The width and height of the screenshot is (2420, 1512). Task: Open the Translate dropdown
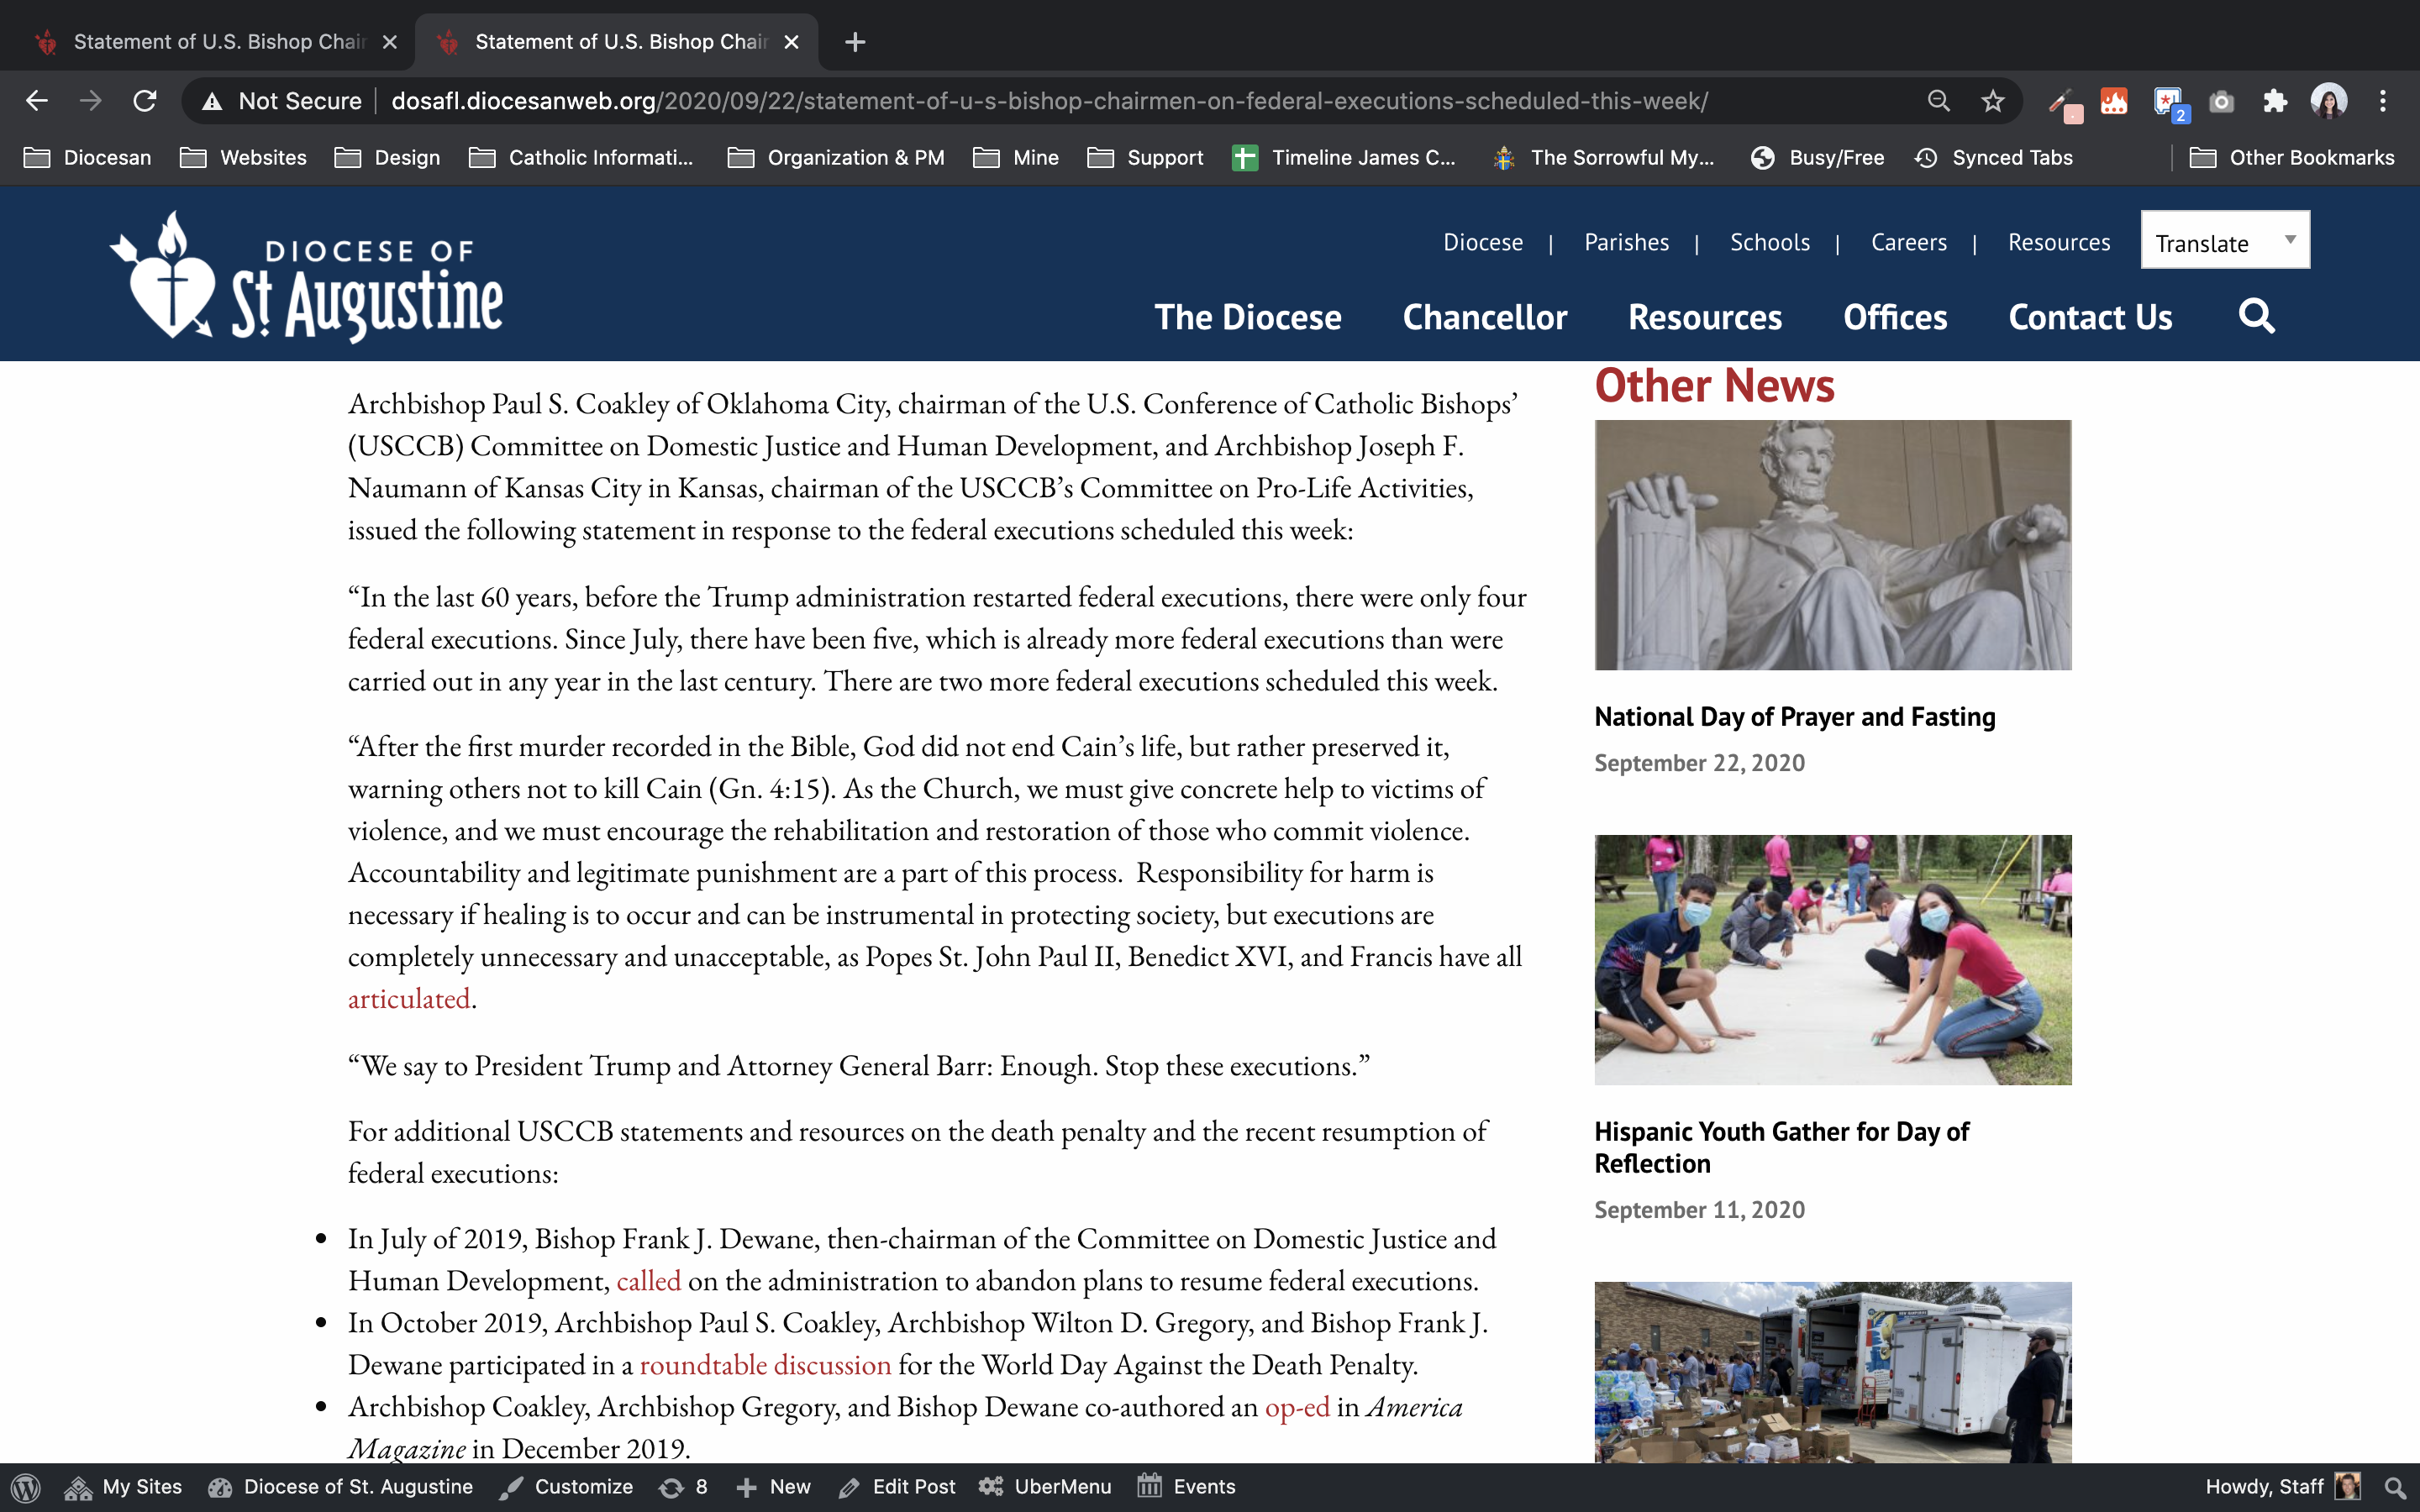[2224, 241]
